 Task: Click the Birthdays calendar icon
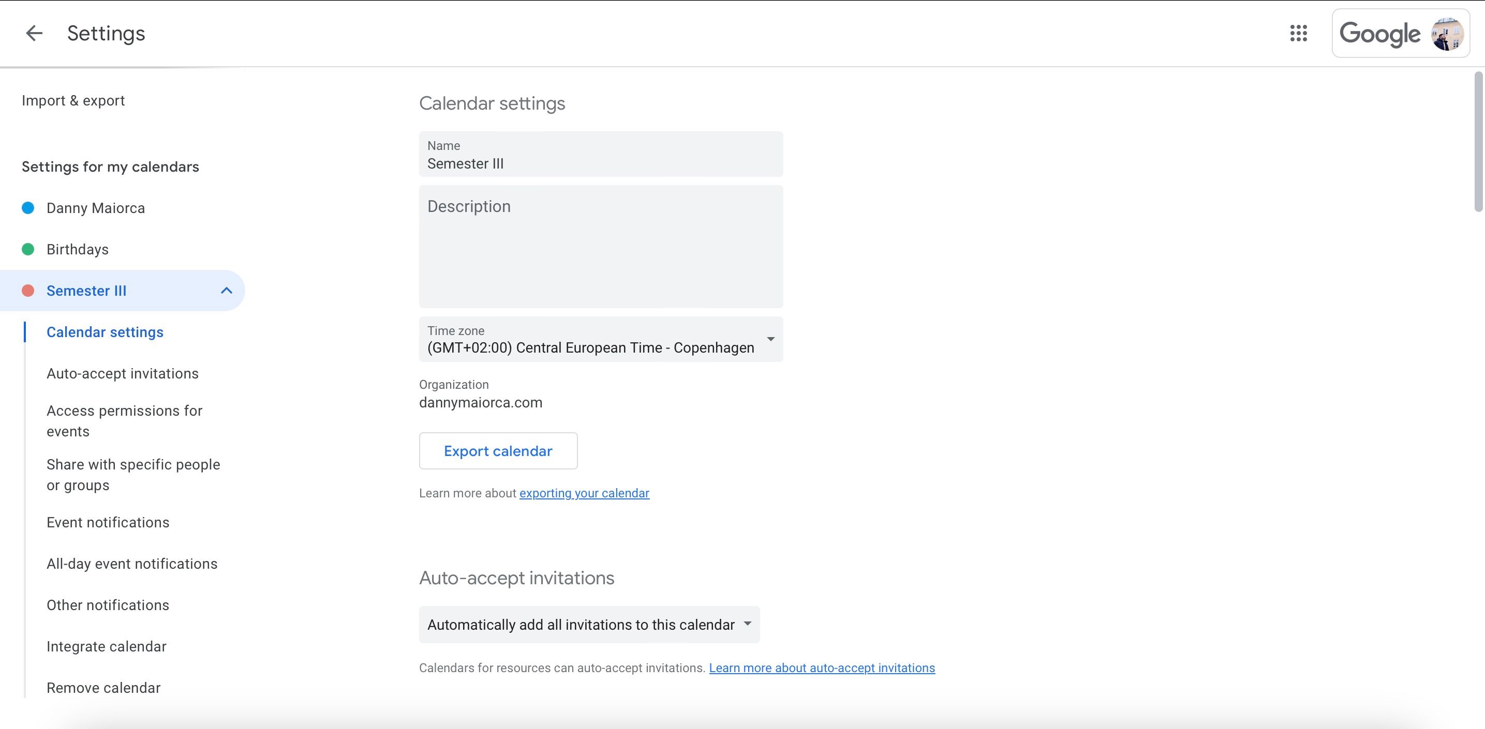[29, 249]
